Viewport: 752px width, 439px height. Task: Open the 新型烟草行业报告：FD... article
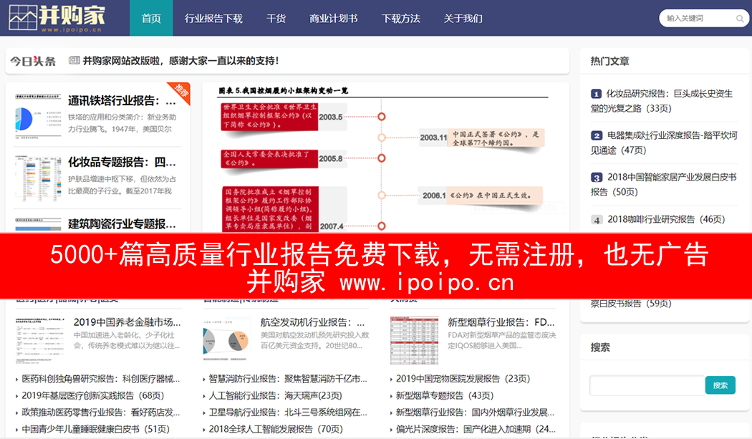click(x=501, y=322)
